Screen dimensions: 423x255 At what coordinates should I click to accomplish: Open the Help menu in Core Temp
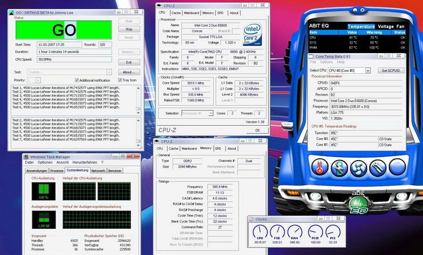coord(341,62)
